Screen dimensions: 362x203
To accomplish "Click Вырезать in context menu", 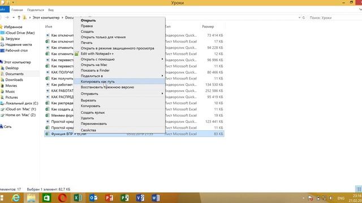I will [x=88, y=100].
